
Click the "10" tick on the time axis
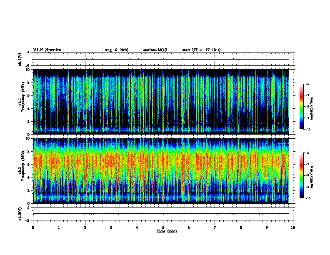click(x=293, y=227)
